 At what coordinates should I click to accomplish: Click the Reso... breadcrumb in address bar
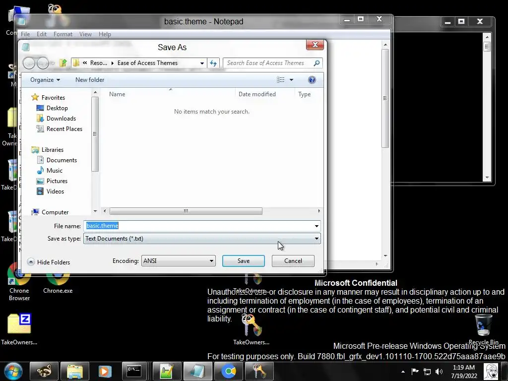99,63
